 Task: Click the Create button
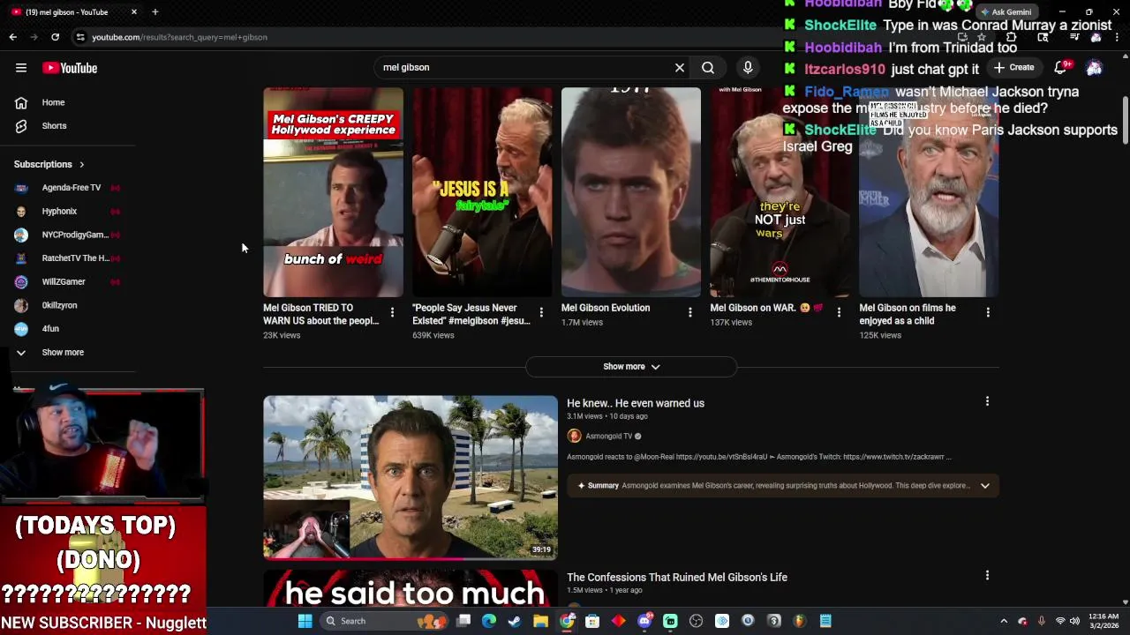pos(1014,68)
